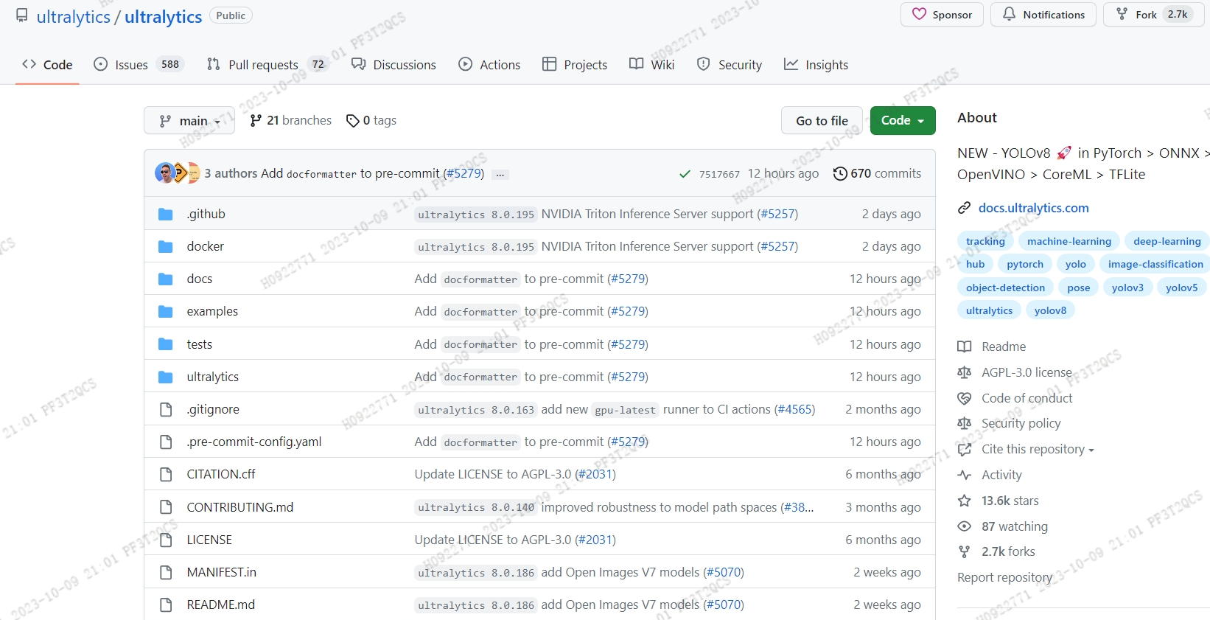Open the Security policy link

pos(1009,423)
